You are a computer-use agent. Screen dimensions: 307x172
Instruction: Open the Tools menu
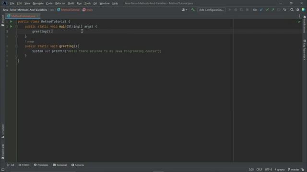pos(87,3)
